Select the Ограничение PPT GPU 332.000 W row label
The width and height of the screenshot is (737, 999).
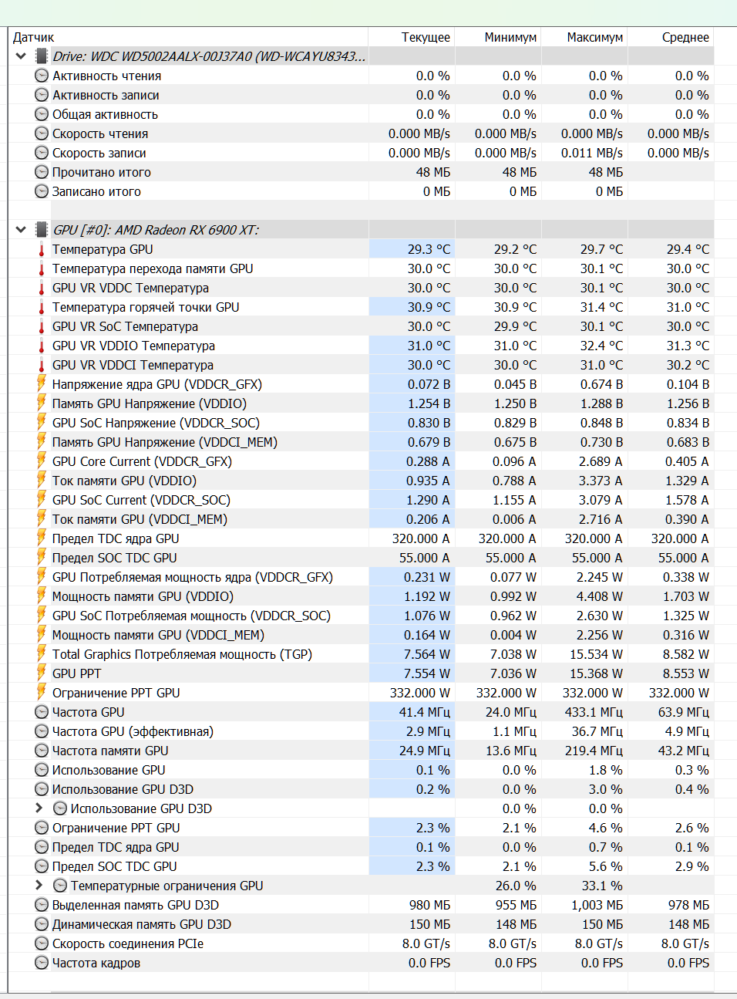click(116, 693)
